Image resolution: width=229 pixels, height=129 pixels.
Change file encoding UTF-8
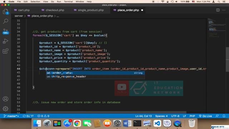point(175,116)
